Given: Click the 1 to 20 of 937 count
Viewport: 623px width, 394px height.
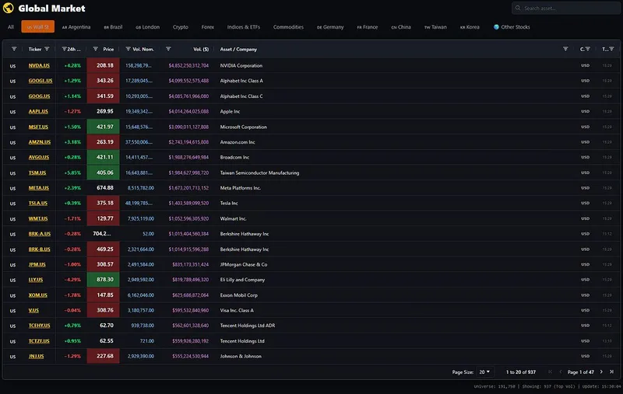Looking at the screenshot, I should [520, 371].
